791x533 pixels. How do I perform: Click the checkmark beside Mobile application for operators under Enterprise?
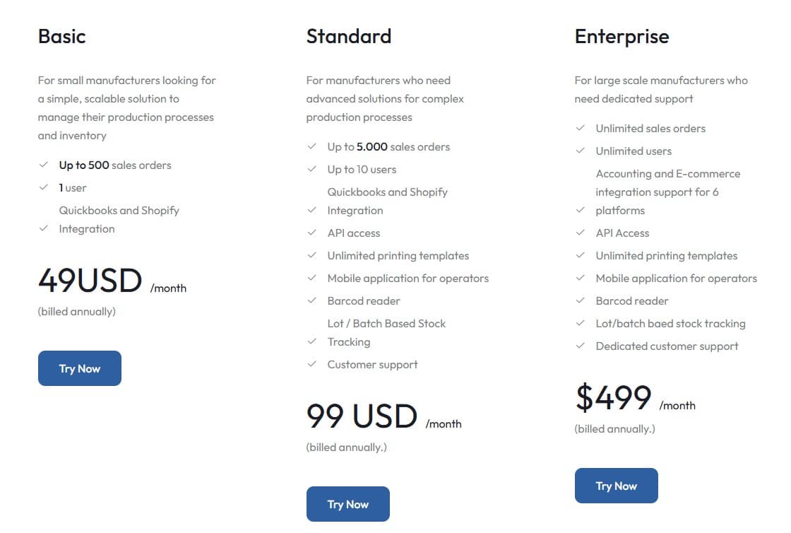(581, 278)
